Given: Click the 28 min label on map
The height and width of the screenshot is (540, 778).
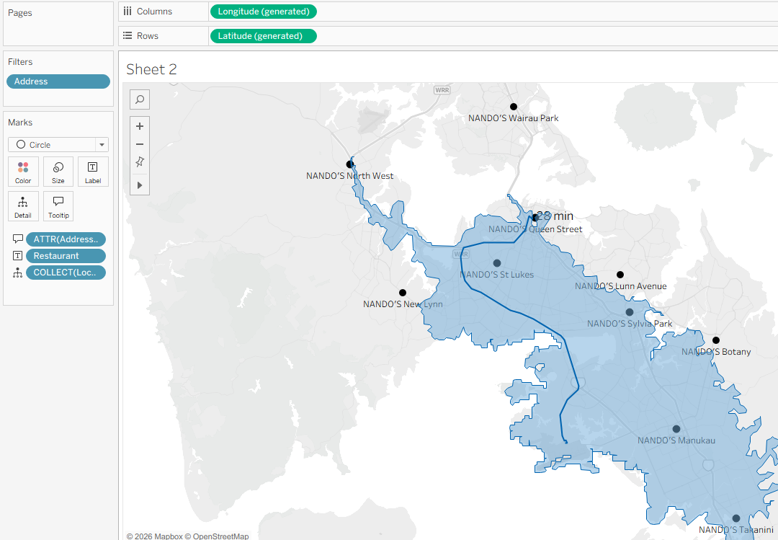Looking at the screenshot, I should 555,216.
